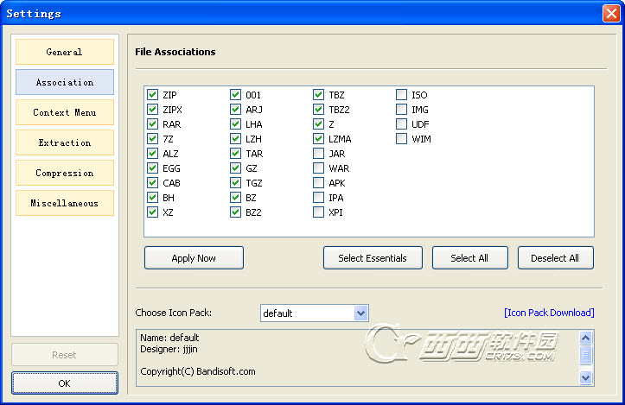Screen dimensions: 625x405
Task: Open the Miscellaneous tab
Action: (65, 203)
